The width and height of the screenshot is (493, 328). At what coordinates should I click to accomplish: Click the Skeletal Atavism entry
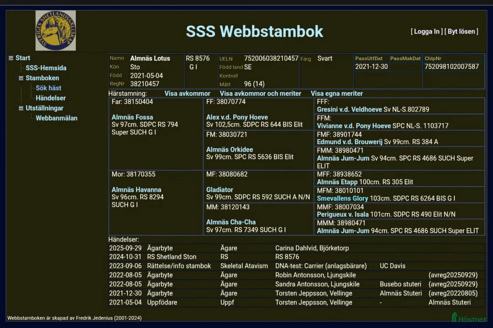pyautogui.click(x=244, y=266)
